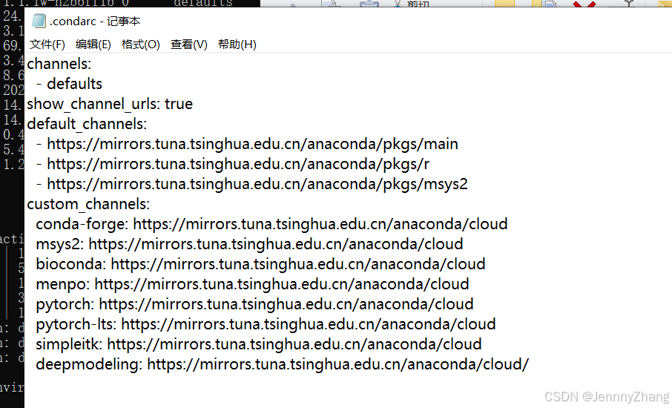Click the bioconda channel line
672x408 pixels.
pos(260,264)
